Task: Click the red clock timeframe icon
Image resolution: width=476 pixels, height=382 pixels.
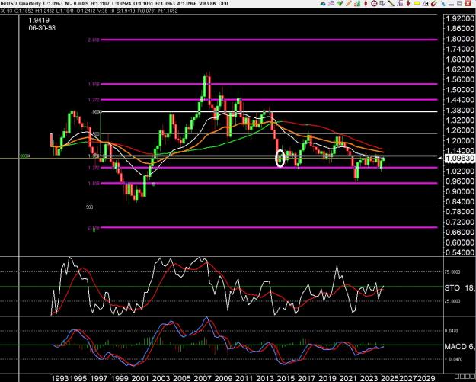Action: pos(374,3)
